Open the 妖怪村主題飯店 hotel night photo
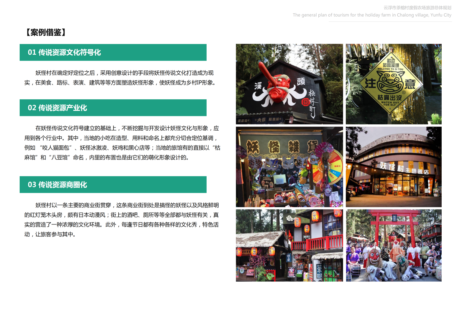This screenshot has height=325, width=459. click(394, 167)
